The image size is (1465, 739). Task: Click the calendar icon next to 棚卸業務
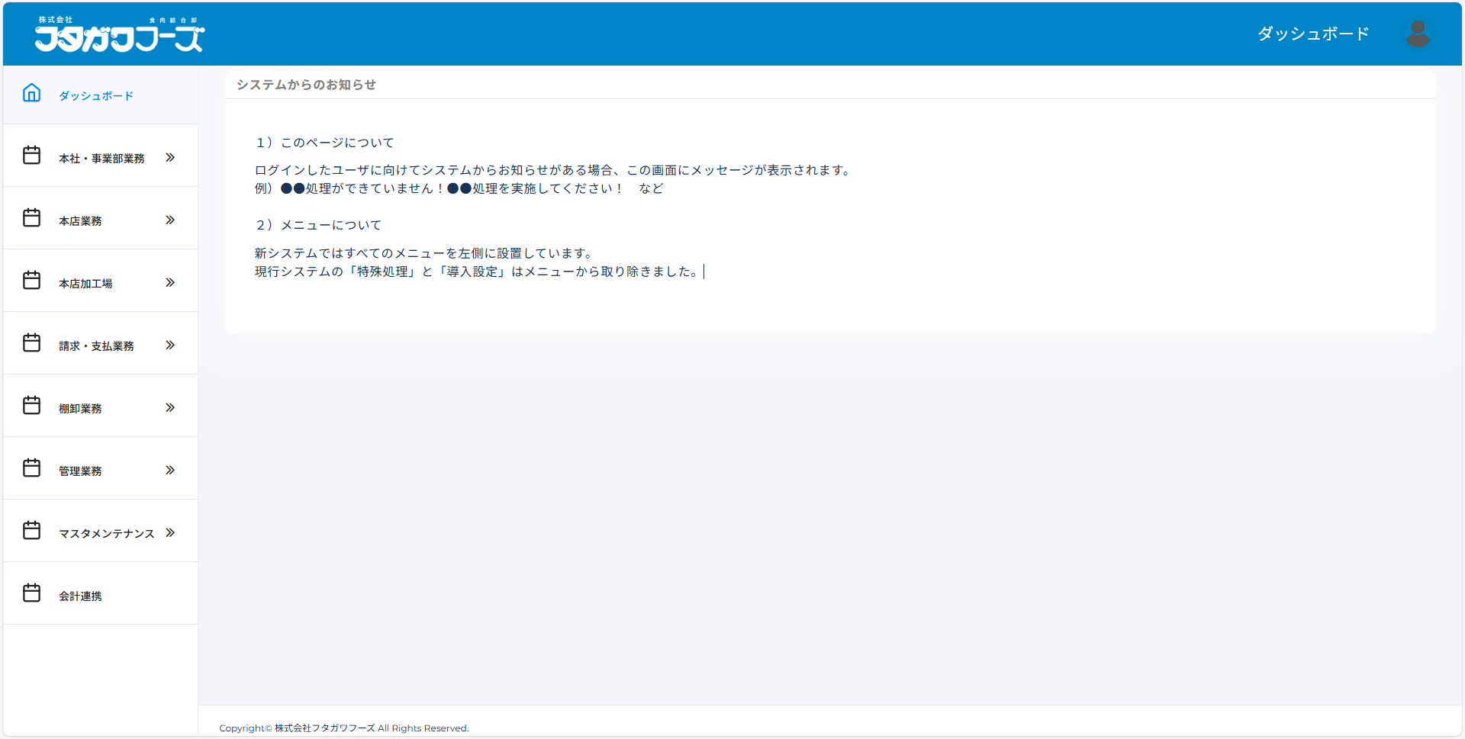coord(31,405)
